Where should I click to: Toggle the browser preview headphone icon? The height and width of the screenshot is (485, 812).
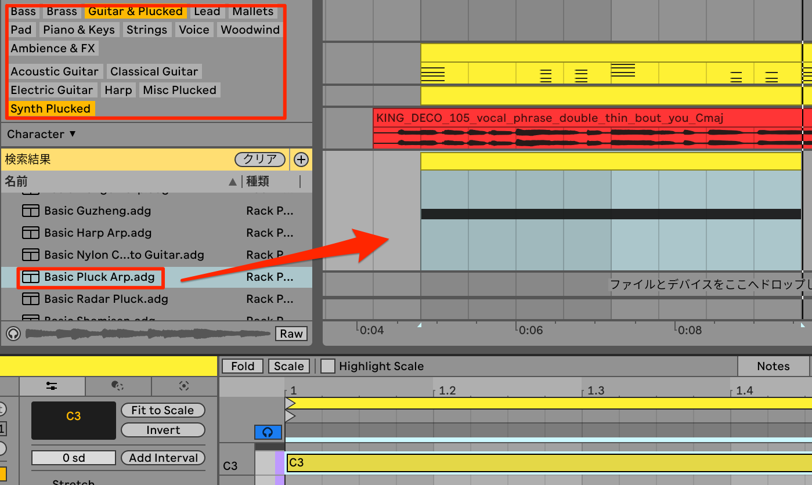point(13,334)
